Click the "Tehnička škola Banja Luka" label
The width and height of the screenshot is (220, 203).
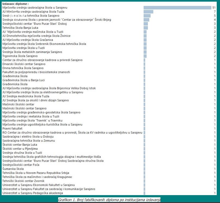tap(21, 28)
